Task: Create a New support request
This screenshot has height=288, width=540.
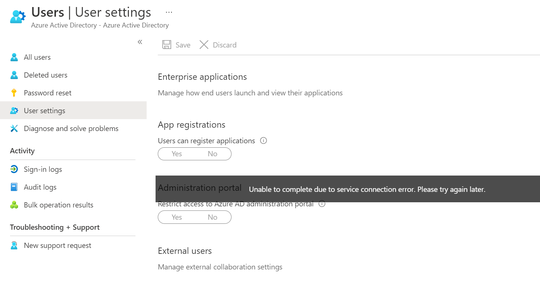Action: coord(73,245)
